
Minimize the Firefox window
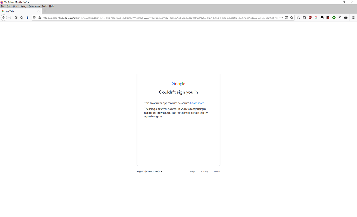click(x=335, y=2)
